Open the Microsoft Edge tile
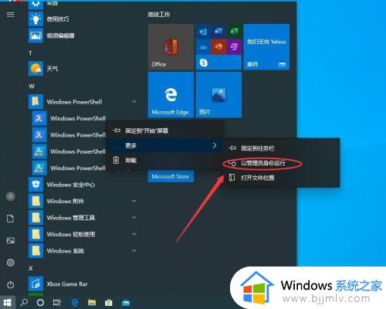This screenshot has width=386, height=309. point(171,95)
